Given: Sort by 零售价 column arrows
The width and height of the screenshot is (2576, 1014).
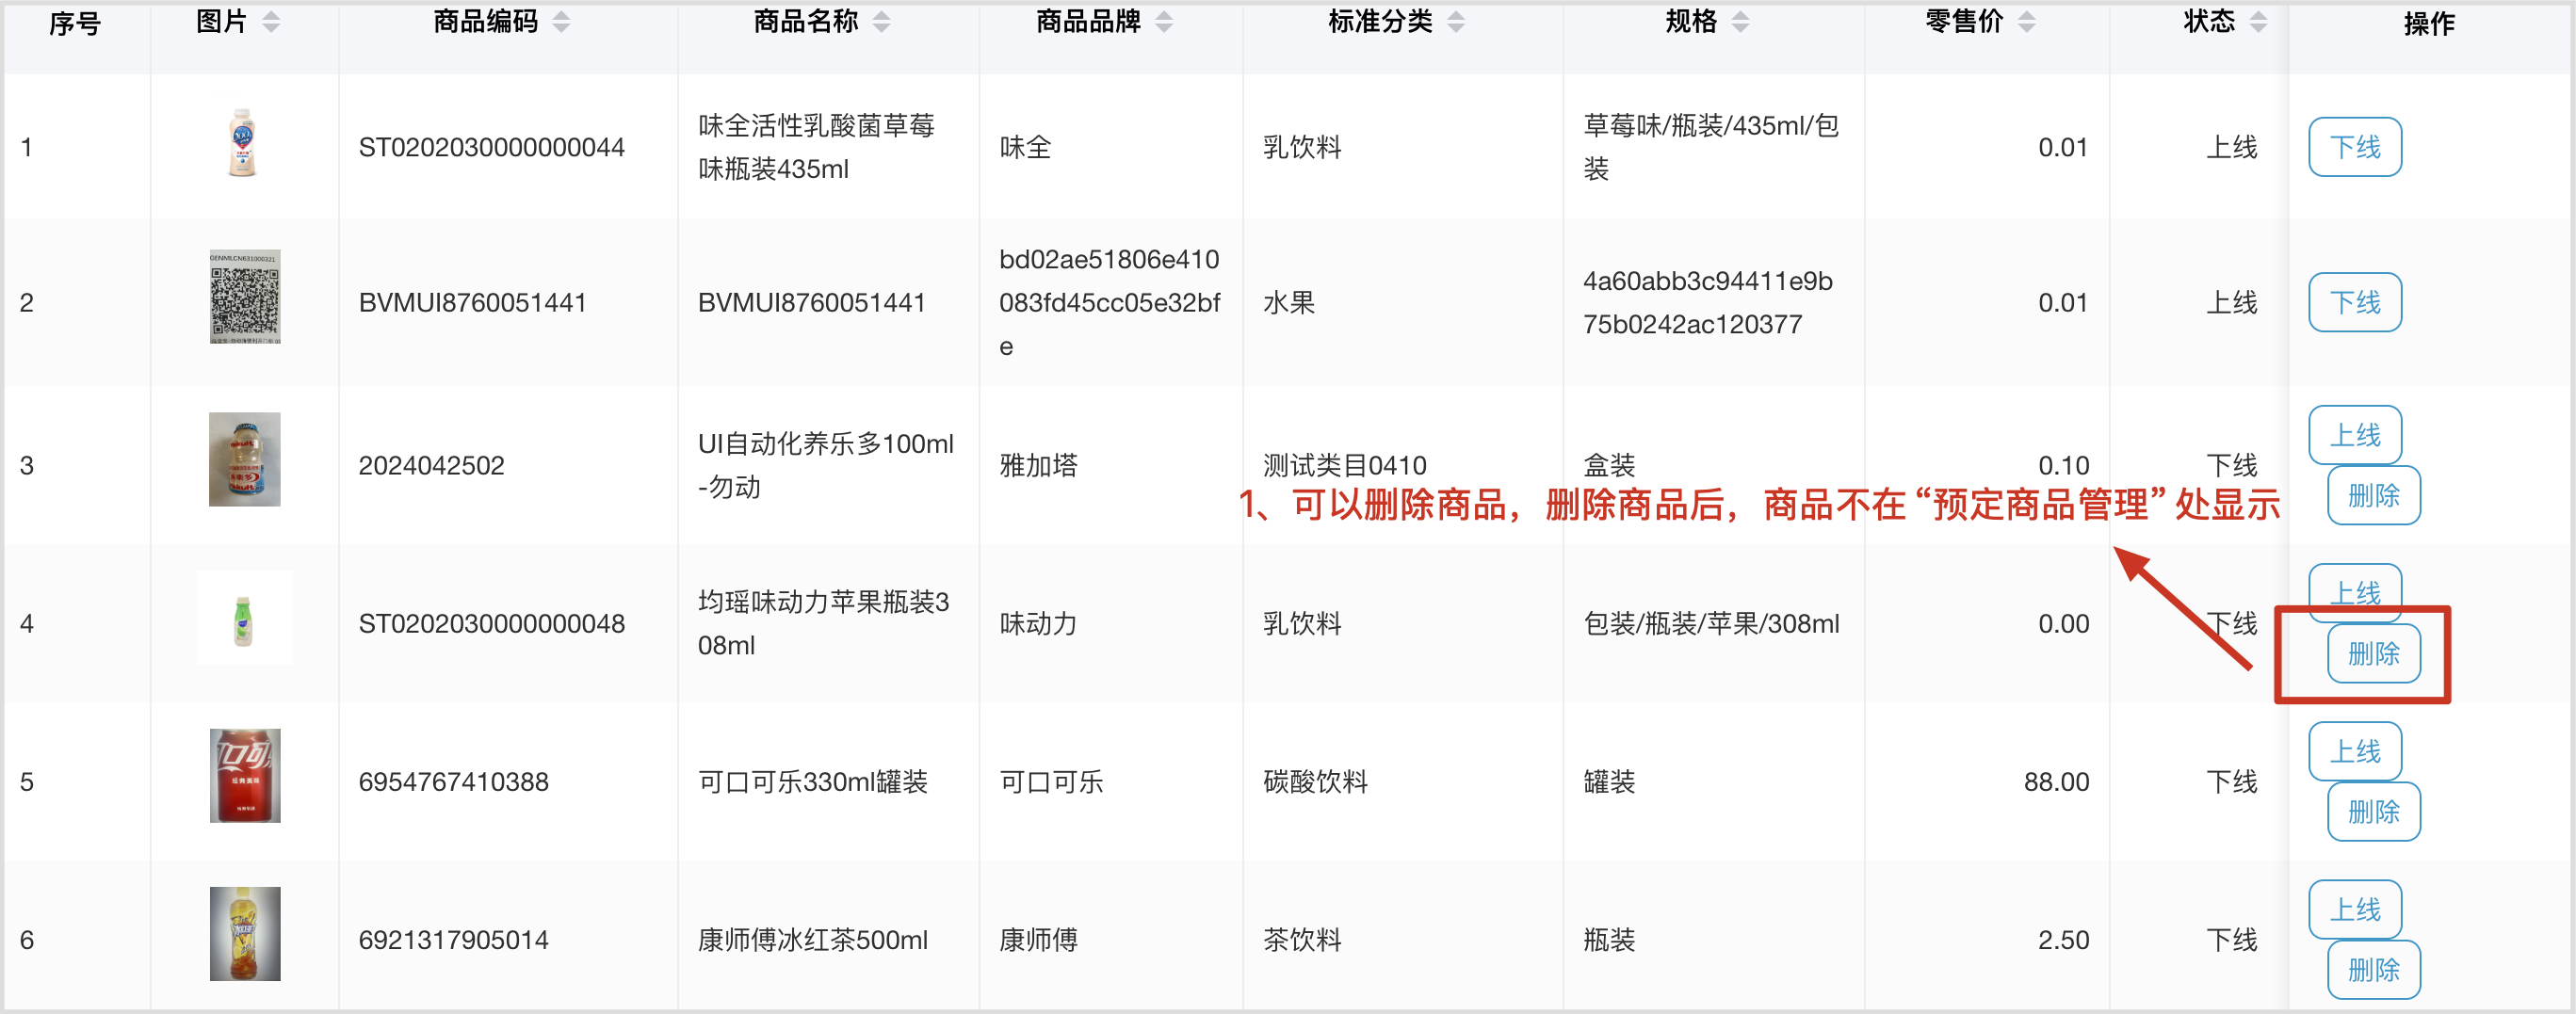Looking at the screenshot, I should (2027, 22).
